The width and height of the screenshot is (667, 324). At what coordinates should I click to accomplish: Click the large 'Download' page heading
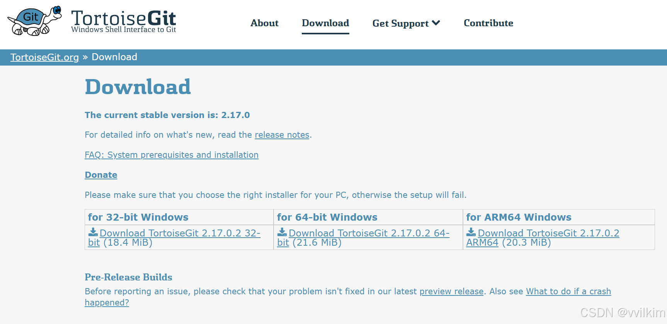point(138,87)
